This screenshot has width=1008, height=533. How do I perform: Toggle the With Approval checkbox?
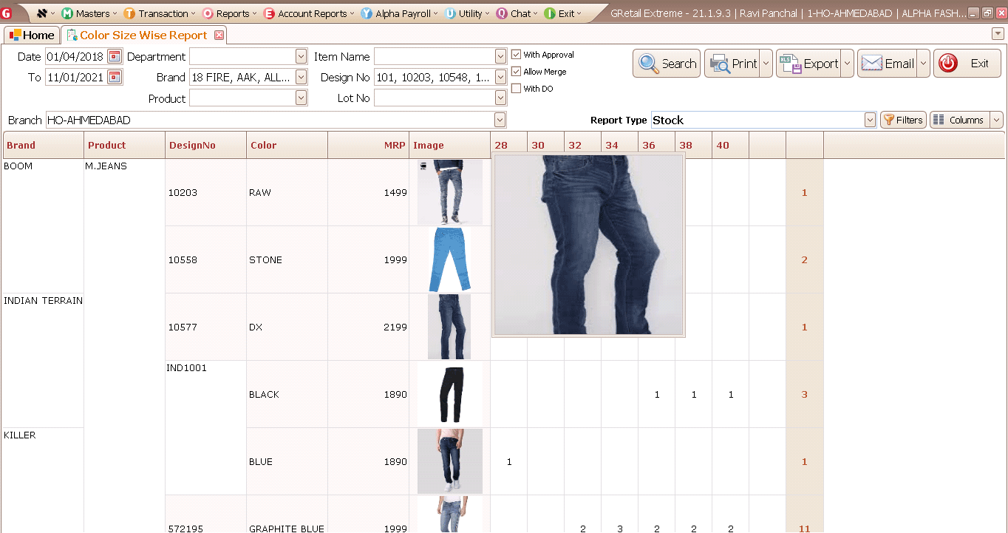tap(517, 55)
